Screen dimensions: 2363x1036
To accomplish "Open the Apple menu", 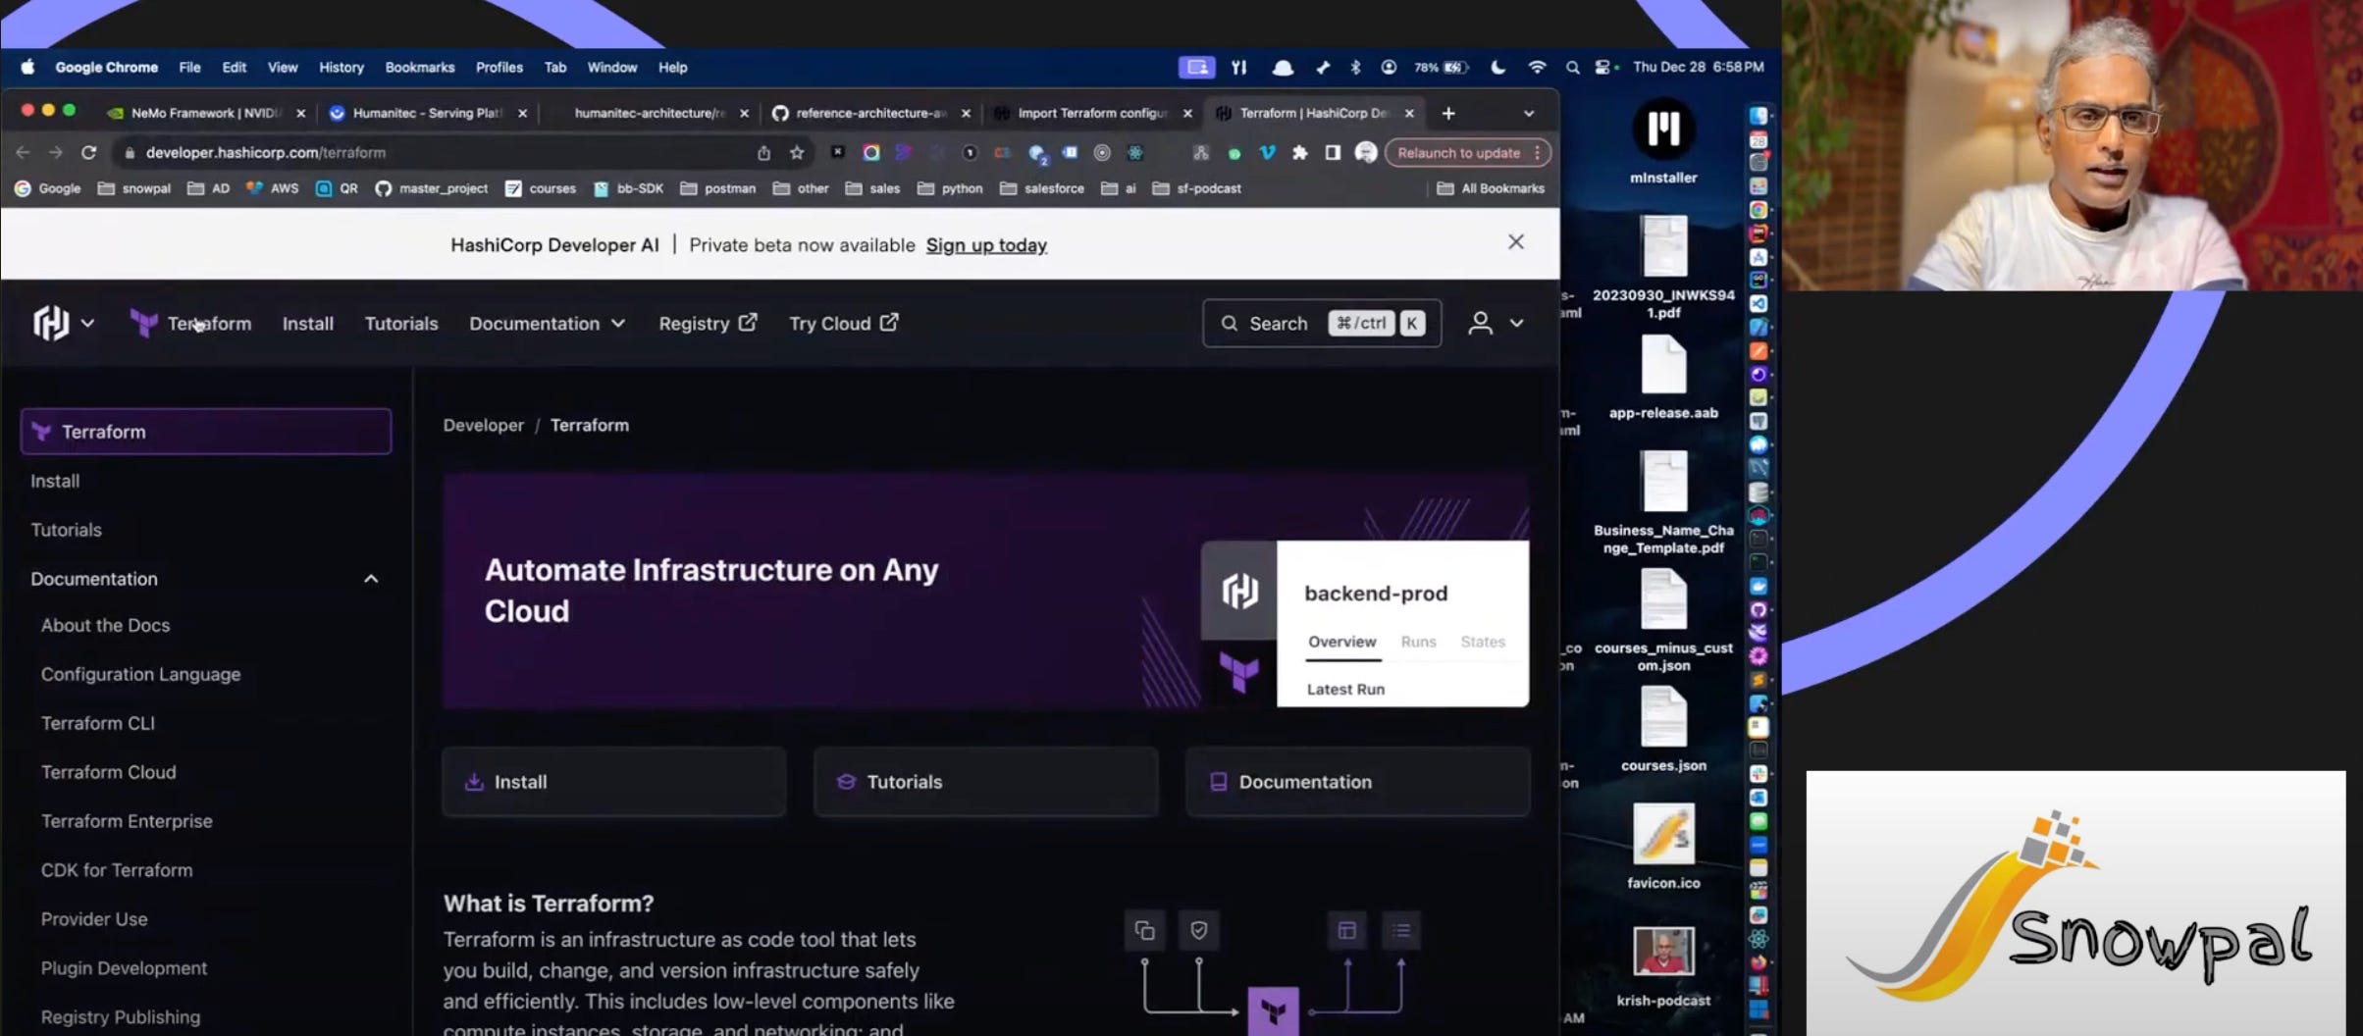I will tap(27, 67).
